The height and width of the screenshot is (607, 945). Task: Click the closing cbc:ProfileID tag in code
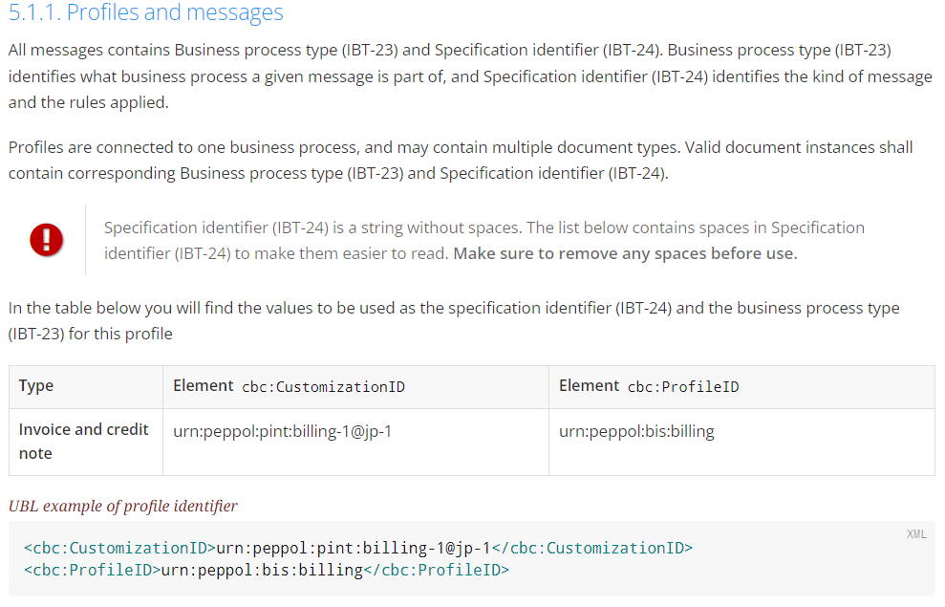click(437, 570)
